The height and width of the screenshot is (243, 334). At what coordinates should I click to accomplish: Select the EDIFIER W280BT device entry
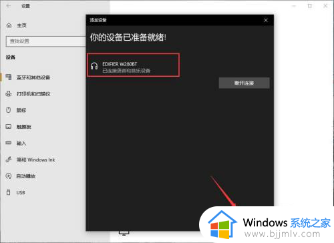tap(133, 65)
